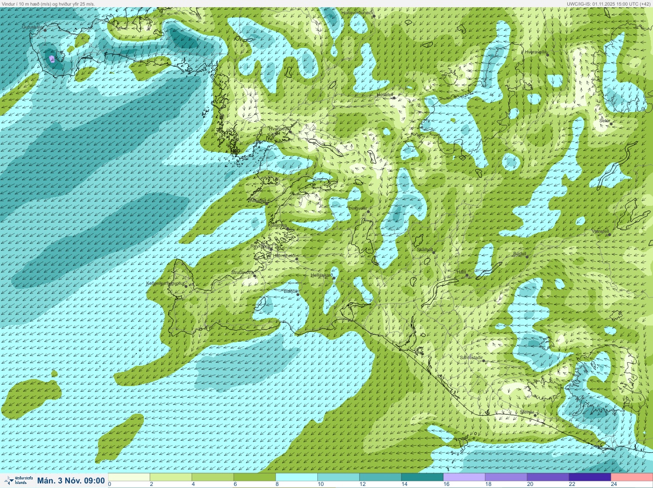653x488 pixels.
Task: Click the legend tick value 12
Action: pyautogui.click(x=362, y=484)
